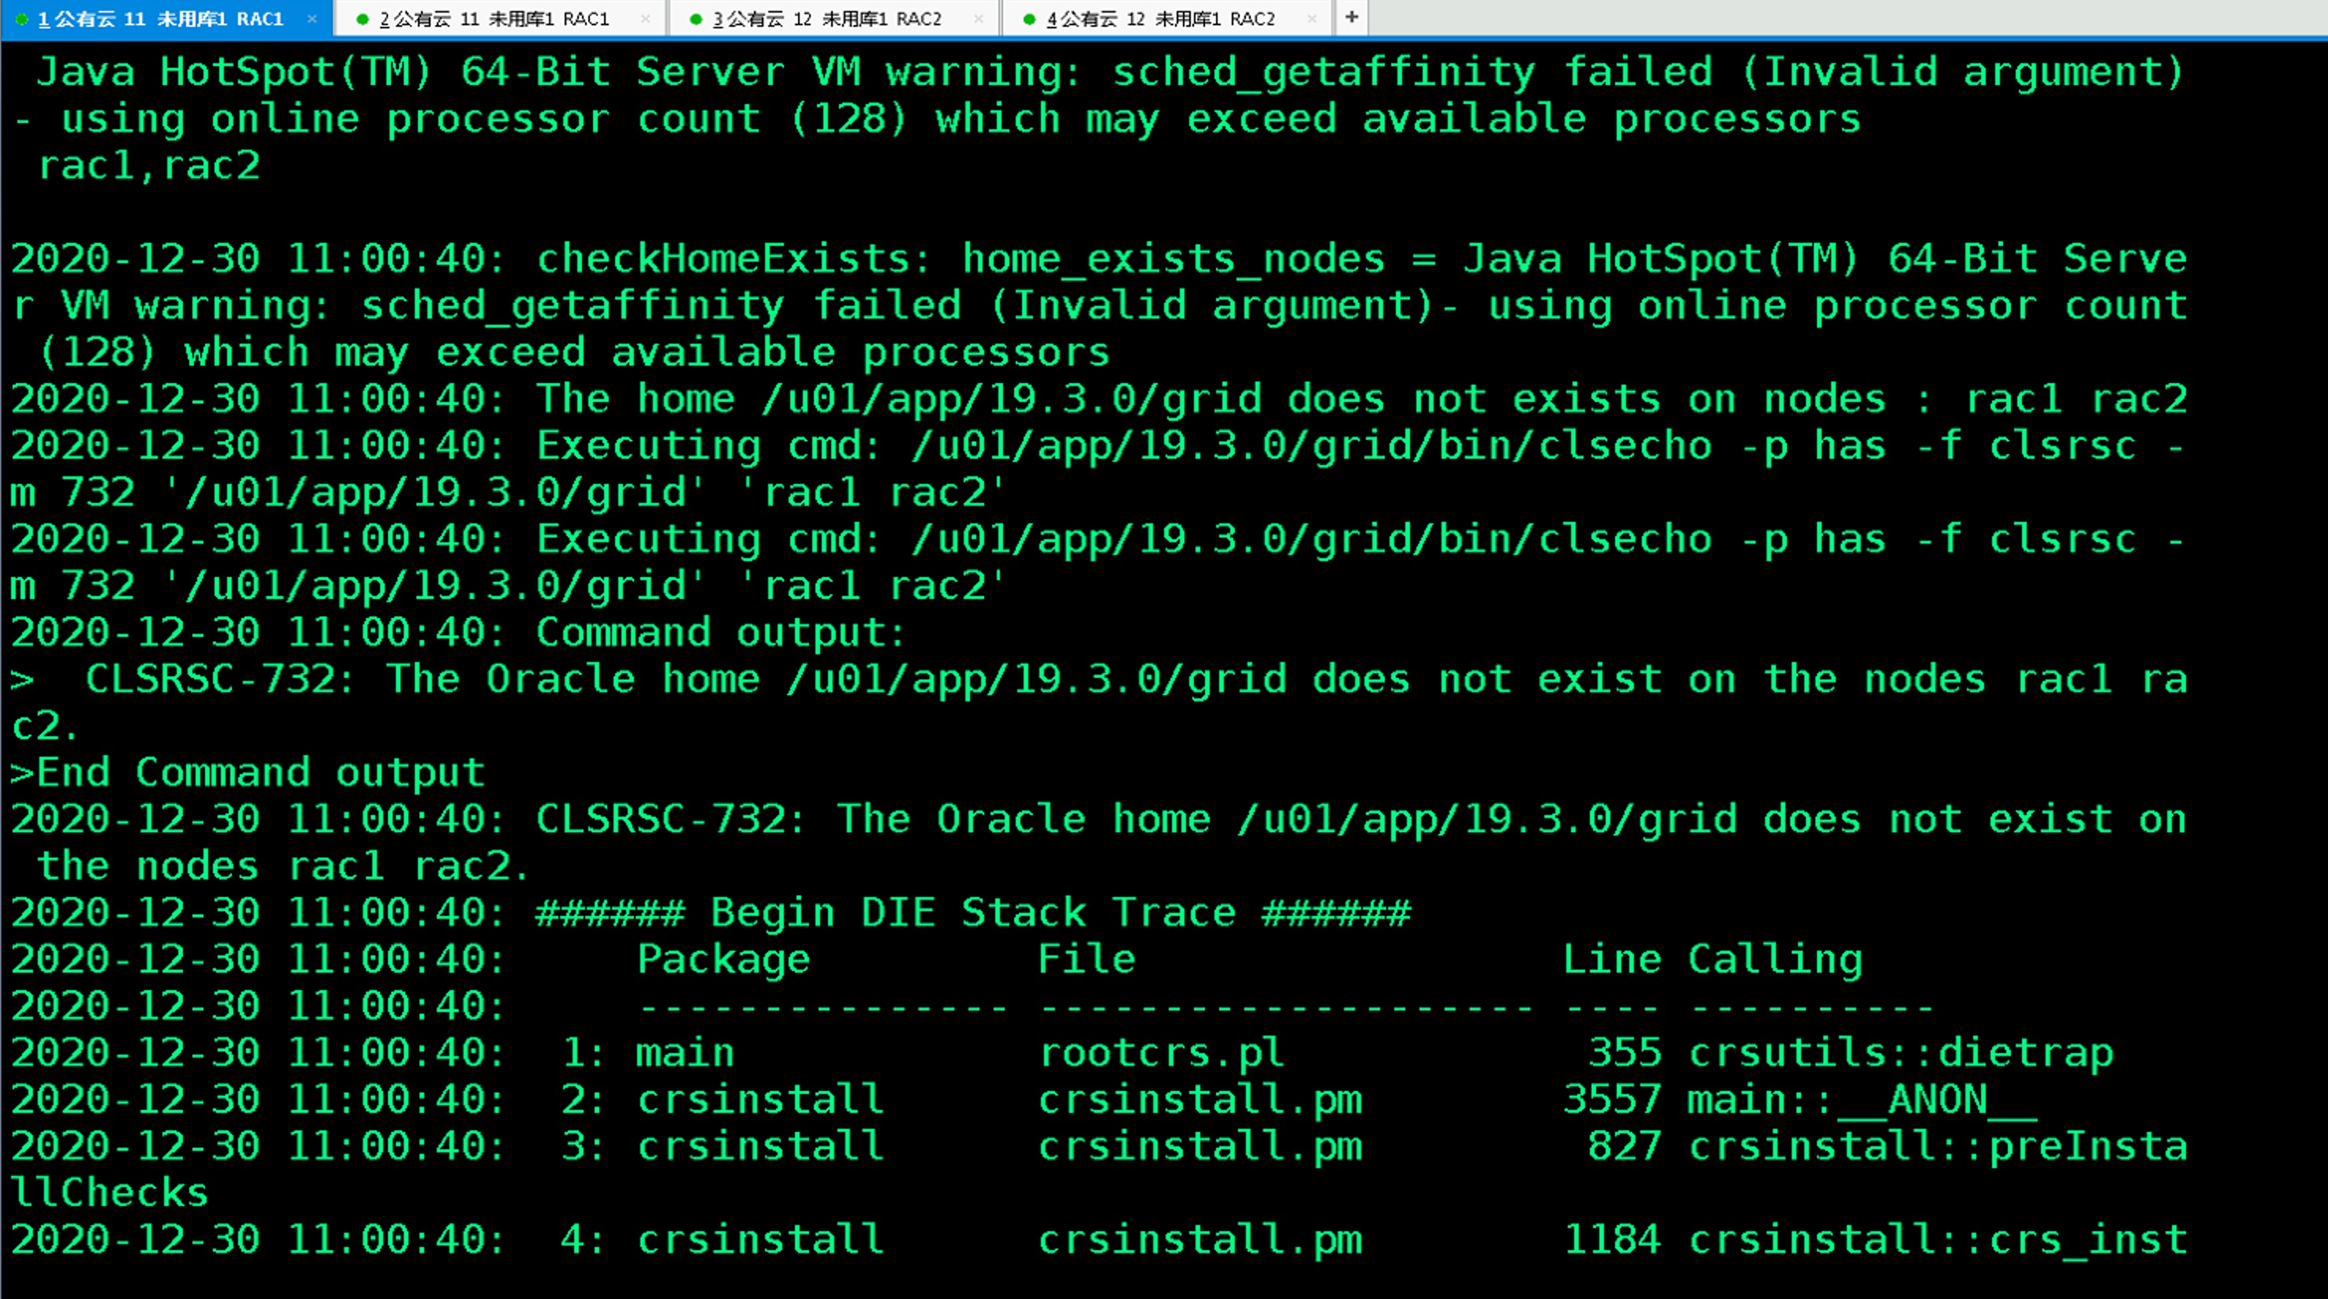Click the 'Package' column header
This screenshot has width=2328, height=1299.
[x=724, y=959]
